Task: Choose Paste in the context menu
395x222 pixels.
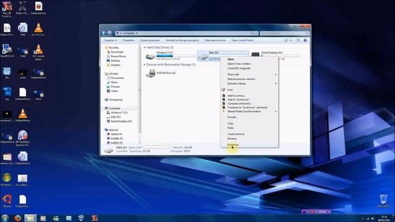Action: click(230, 128)
